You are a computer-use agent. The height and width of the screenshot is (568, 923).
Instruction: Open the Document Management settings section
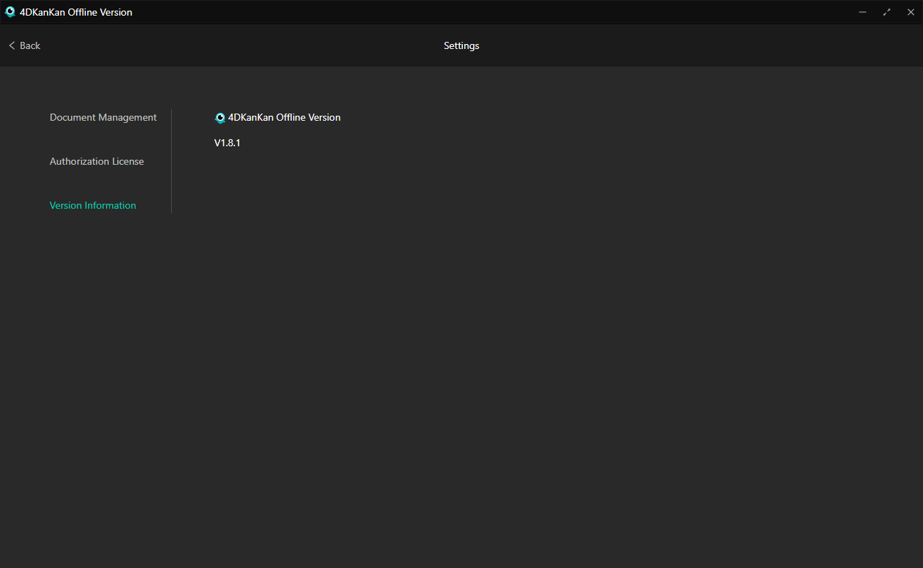click(x=103, y=117)
